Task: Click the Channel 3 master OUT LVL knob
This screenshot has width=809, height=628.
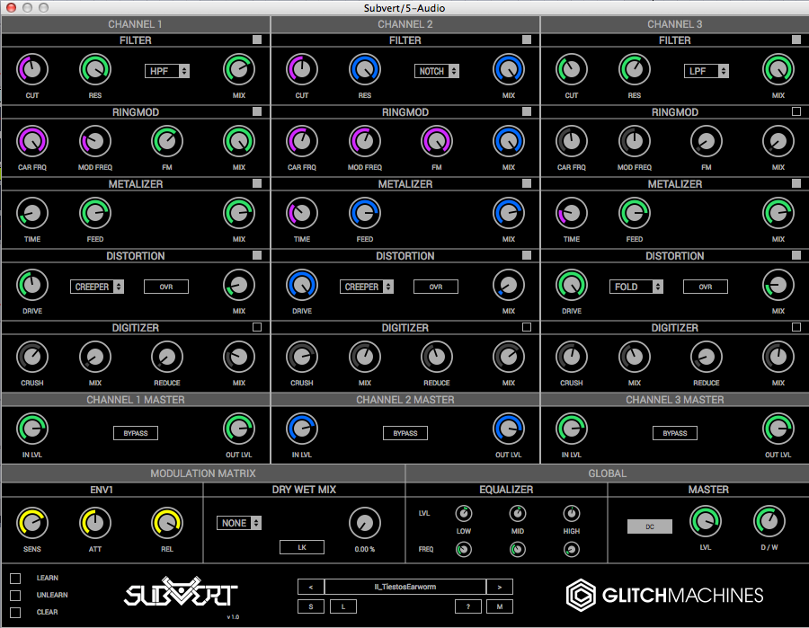Action: click(778, 429)
